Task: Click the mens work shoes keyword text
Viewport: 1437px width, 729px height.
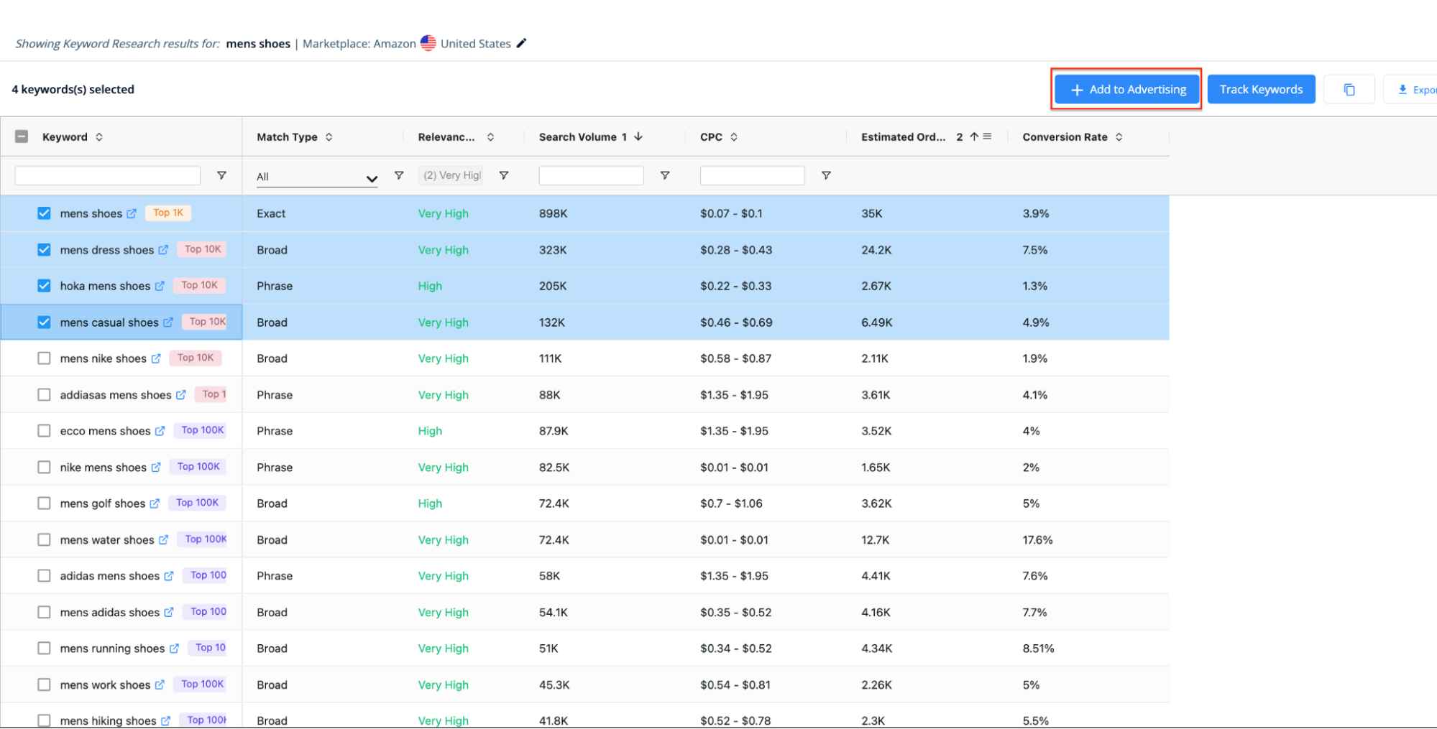Action: pyautogui.click(x=105, y=685)
